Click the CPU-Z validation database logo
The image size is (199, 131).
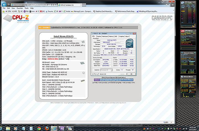pos(16,19)
